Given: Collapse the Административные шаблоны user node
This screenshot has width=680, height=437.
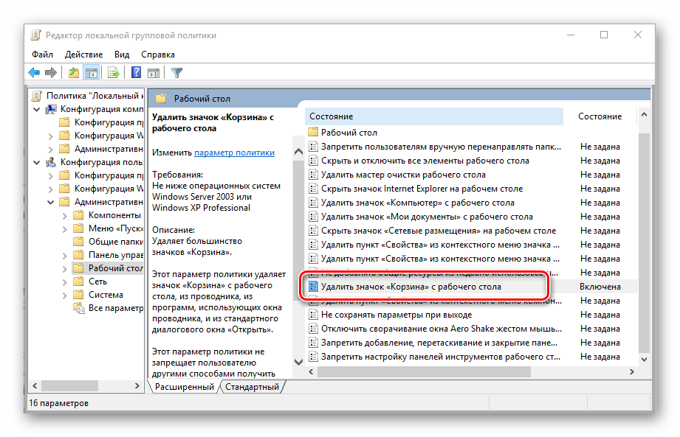Looking at the screenshot, I should (x=50, y=202).
